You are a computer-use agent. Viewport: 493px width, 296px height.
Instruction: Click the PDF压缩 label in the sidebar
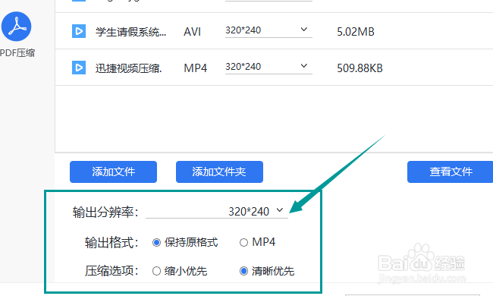tap(17, 53)
